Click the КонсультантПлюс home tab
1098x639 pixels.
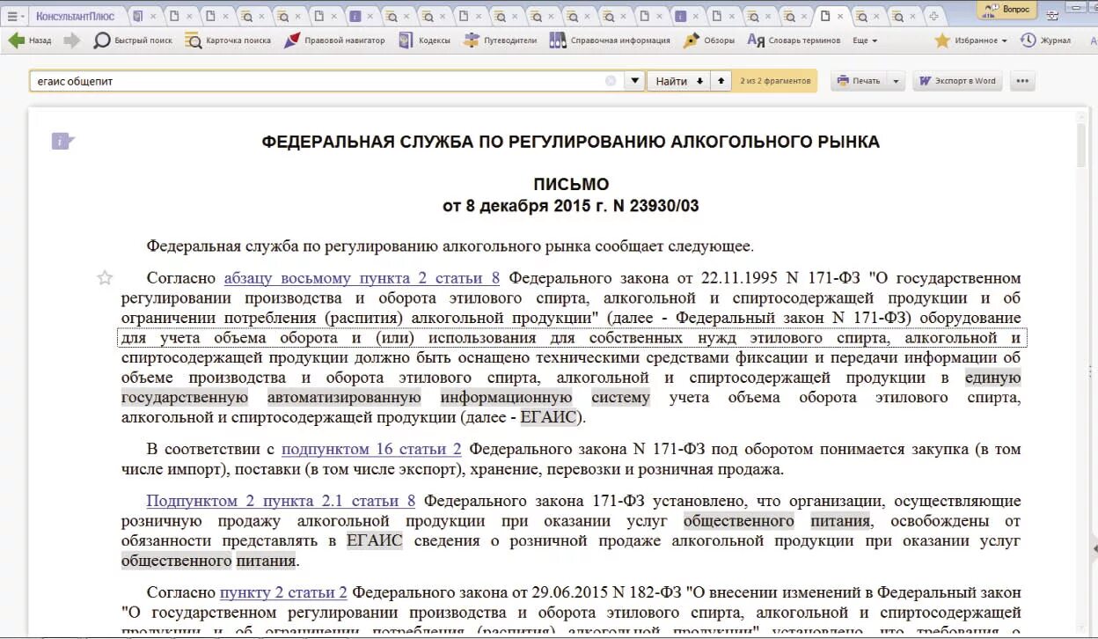tap(75, 17)
